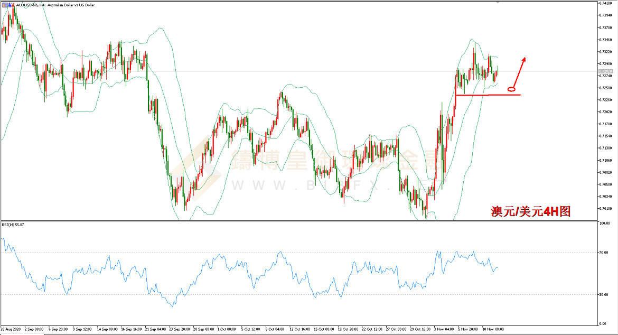This screenshot has width=618, height=335.
Task: Select the small red ellipse annotation
Action: pos(511,89)
